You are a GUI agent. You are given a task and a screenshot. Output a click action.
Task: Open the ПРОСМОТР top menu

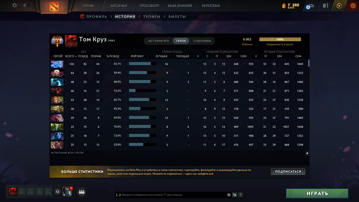pos(149,6)
